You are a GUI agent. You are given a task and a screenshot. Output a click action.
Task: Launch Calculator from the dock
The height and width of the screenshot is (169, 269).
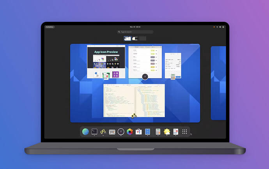[x=158, y=132]
